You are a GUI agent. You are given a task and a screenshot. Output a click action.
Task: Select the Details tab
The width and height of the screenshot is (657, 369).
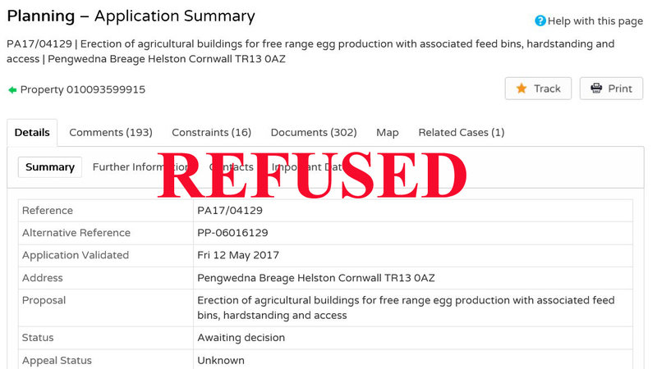tap(32, 132)
